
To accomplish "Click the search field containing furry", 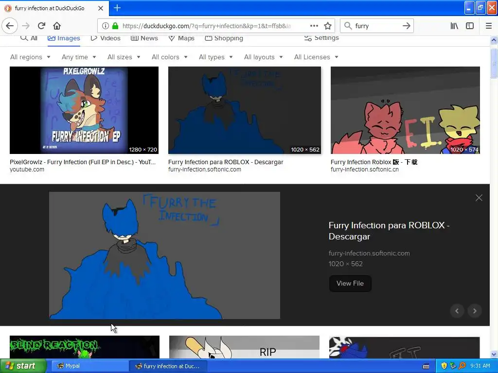I will coord(376,26).
